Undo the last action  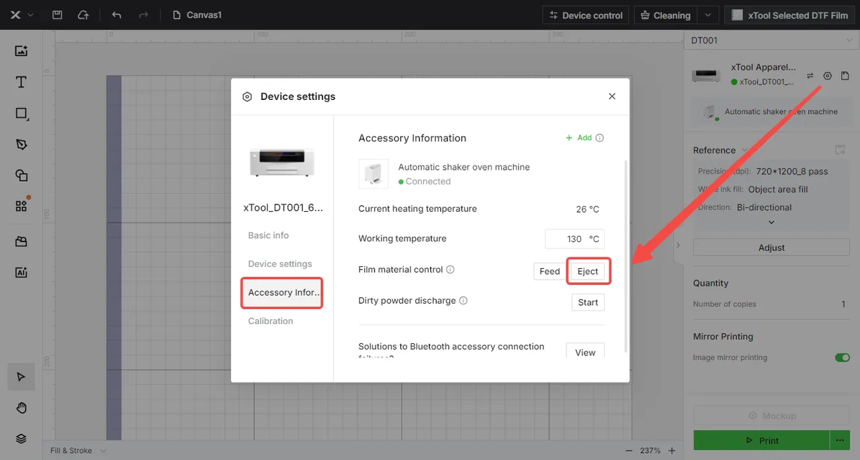(x=117, y=15)
